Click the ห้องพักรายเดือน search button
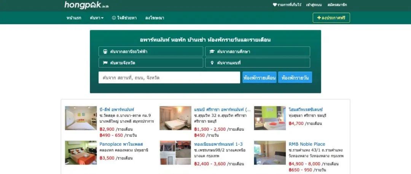The image size is (411, 174). (260, 78)
